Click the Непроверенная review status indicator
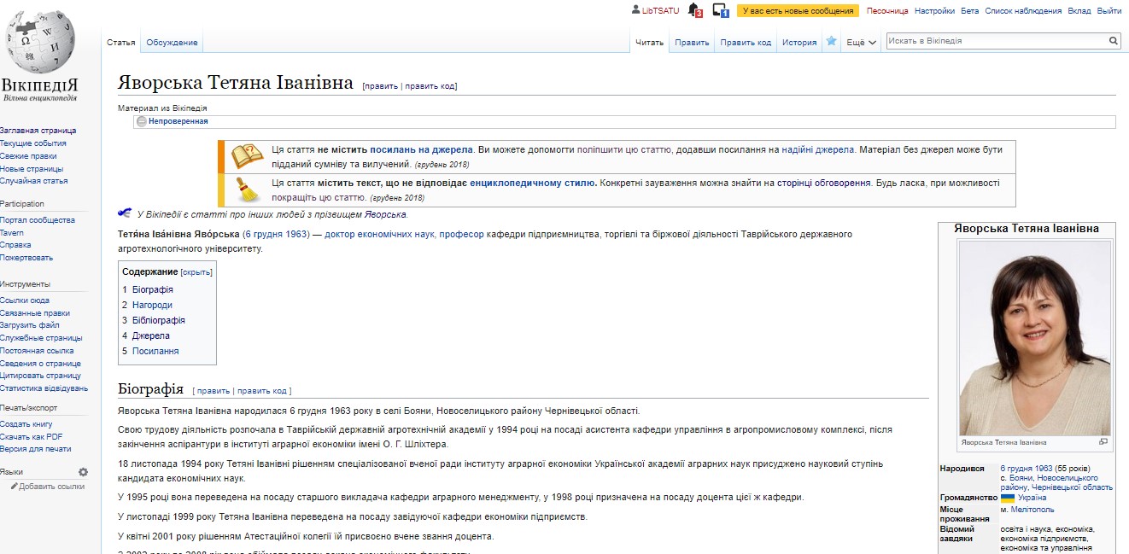This screenshot has height=554, width=1129. click(178, 121)
